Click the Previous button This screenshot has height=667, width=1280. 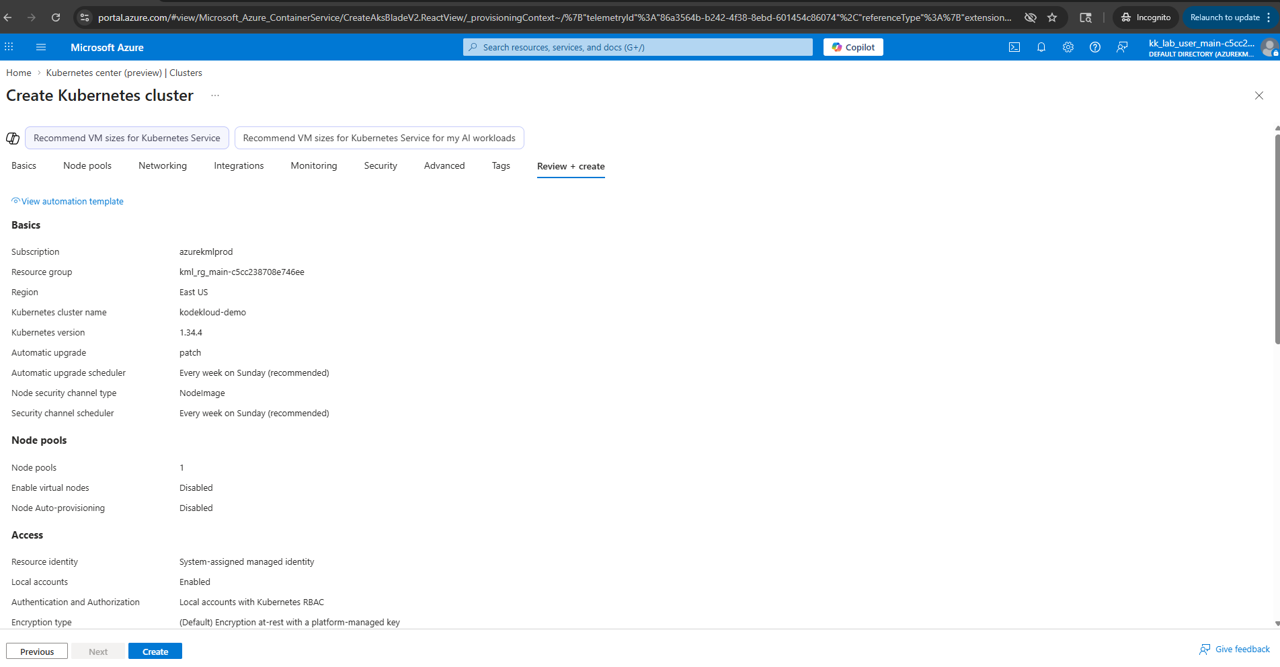coord(37,652)
